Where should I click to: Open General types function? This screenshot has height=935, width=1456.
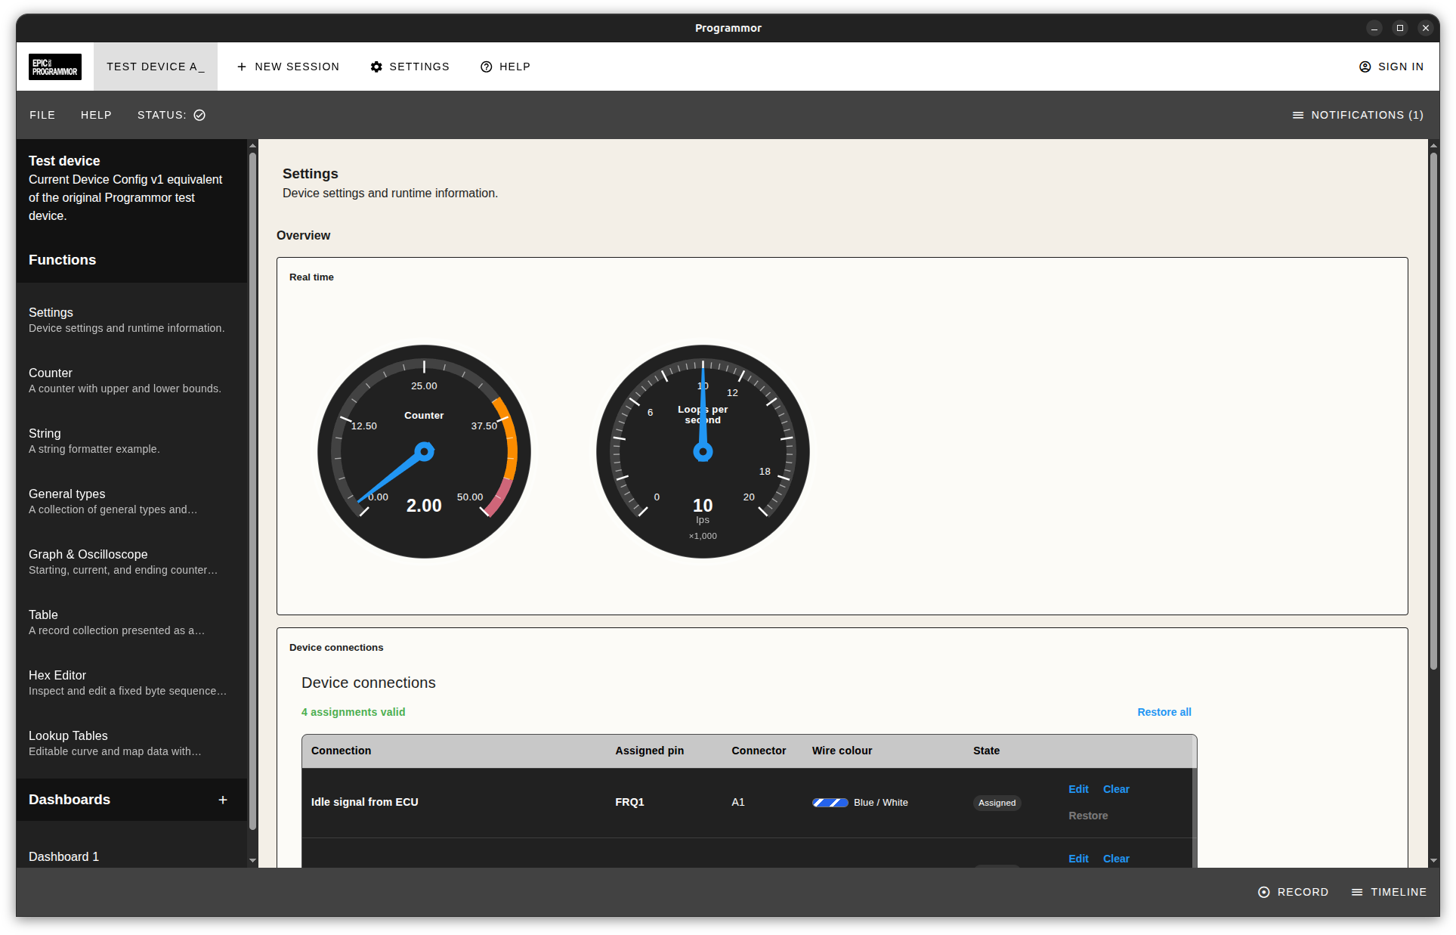(131, 501)
